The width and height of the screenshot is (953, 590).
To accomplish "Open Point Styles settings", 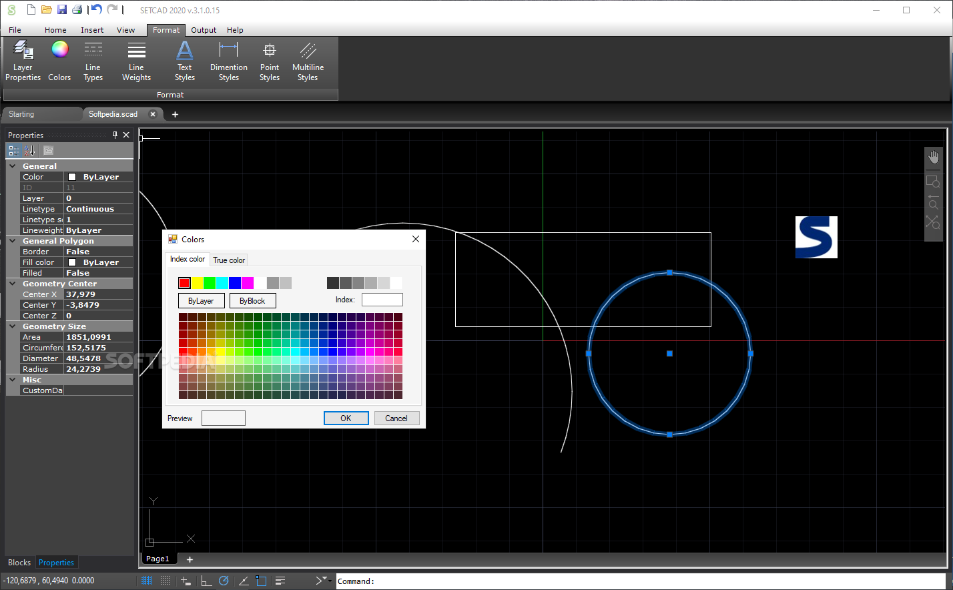I will point(270,61).
